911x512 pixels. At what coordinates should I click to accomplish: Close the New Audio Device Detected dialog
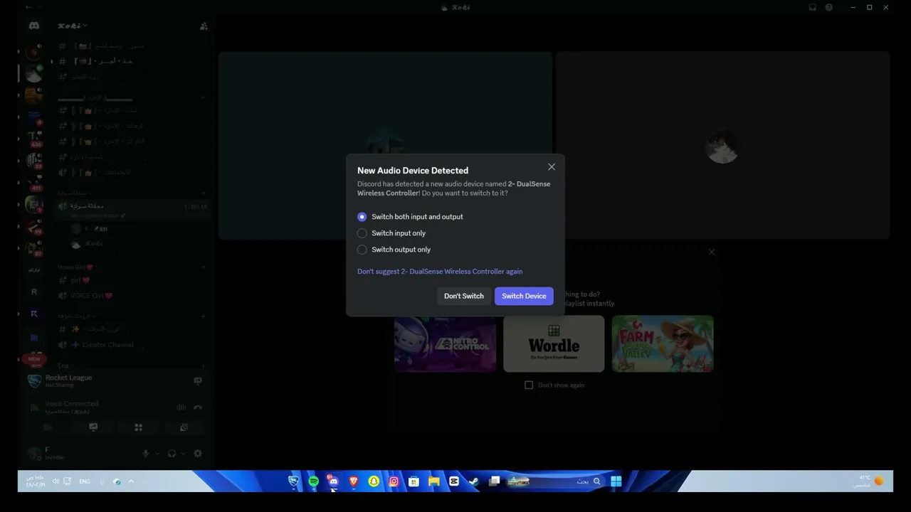click(552, 167)
